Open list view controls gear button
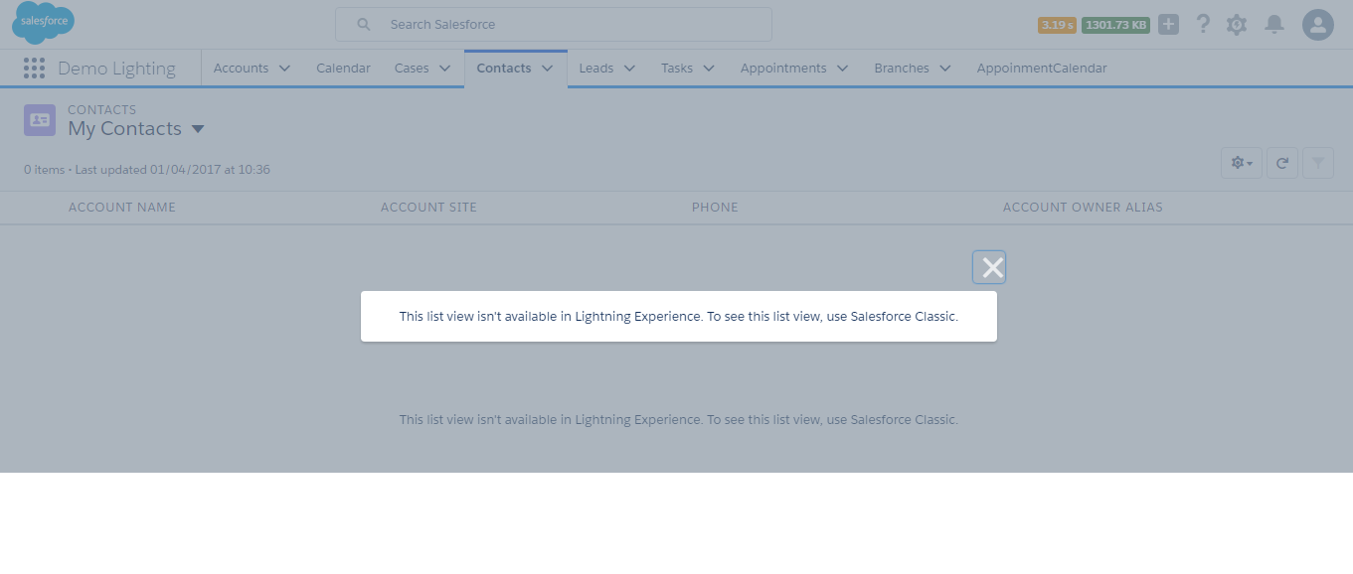 pos(1242,163)
